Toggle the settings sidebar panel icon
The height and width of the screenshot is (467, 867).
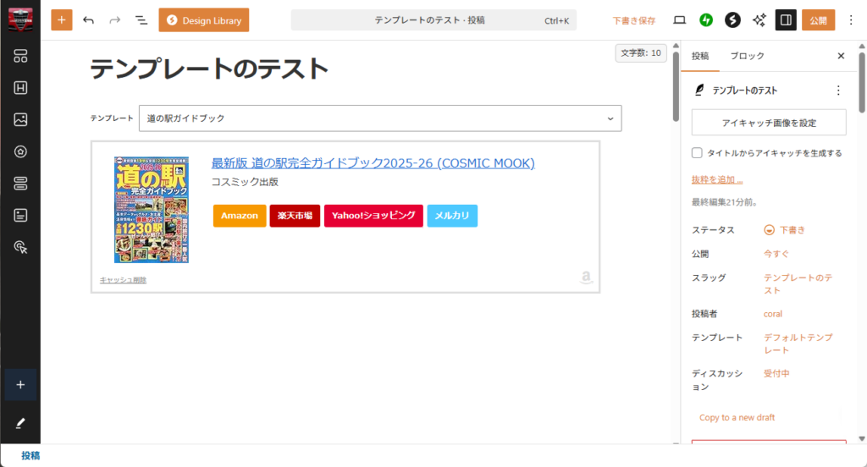click(x=786, y=20)
